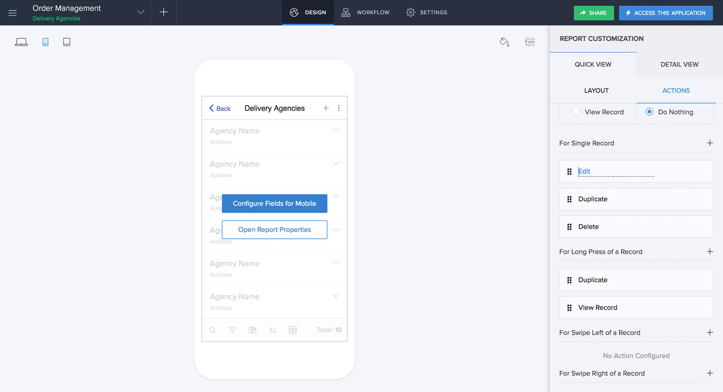Add action for Long Press of a Record
723x392 pixels.
click(x=710, y=251)
